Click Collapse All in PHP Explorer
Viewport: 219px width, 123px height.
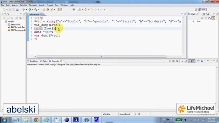point(17,18)
